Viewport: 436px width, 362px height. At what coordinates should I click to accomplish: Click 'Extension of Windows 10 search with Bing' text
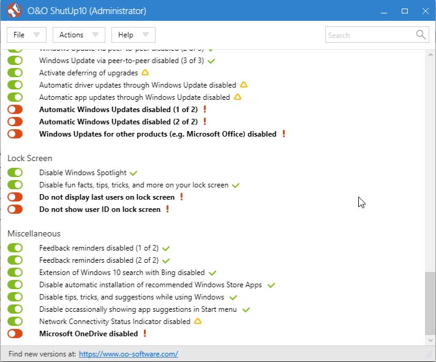tap(122, 273)
